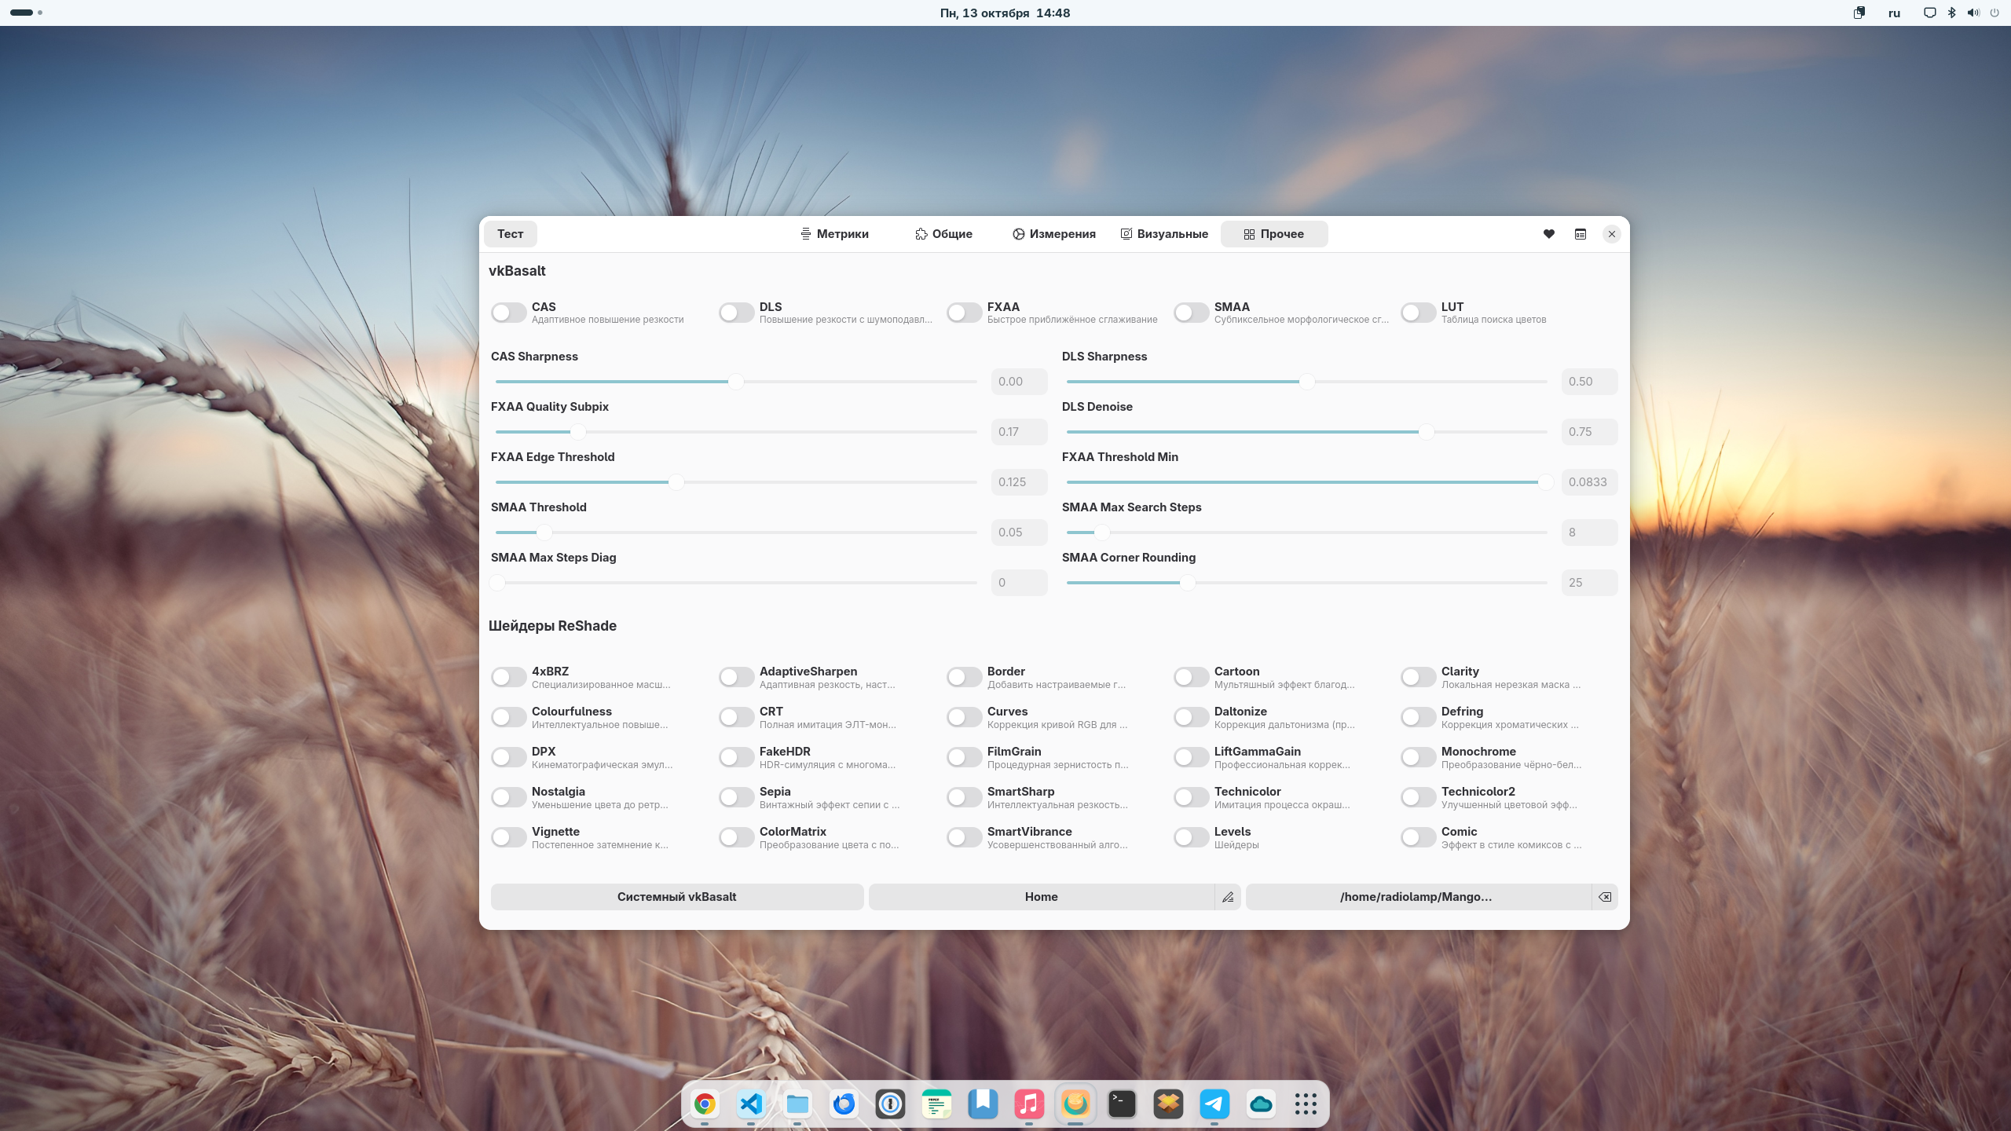
Task: Open the terminal from the dock
Action: tap(1122, 1104)
